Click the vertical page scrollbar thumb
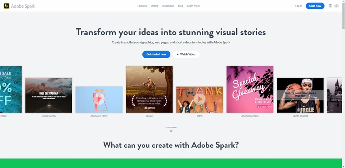345x168 pixels. coord(343,15)
